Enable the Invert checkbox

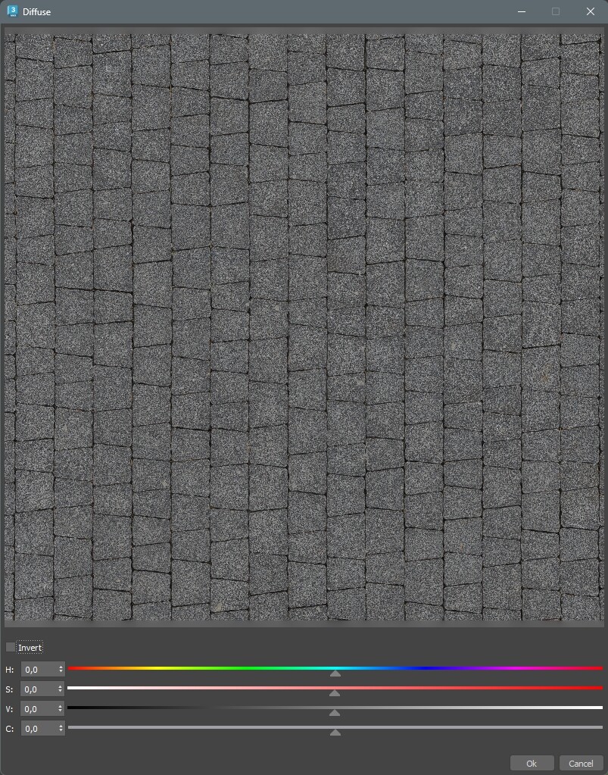[x=11, y=647]
